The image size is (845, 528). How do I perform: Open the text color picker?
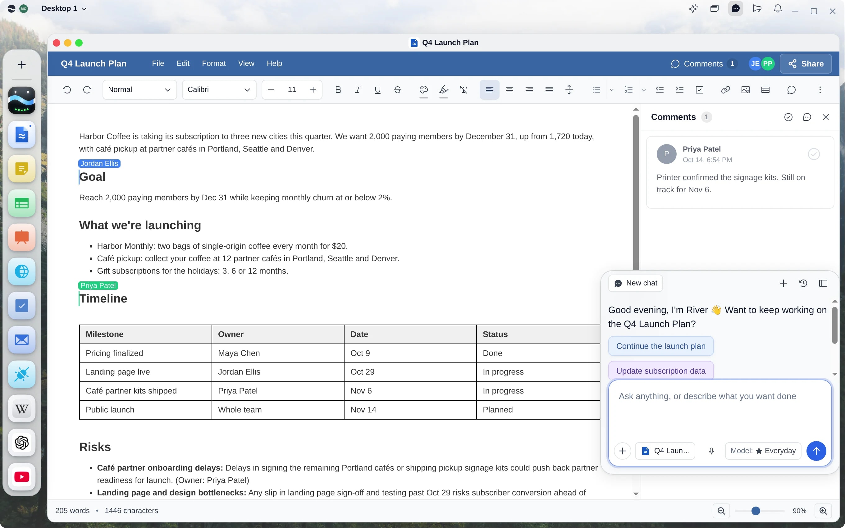(x=423, y=90)
